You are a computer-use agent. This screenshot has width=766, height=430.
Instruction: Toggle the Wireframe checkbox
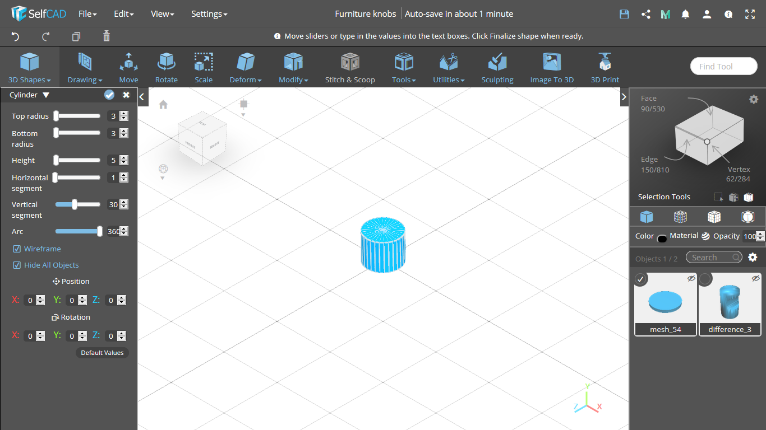(x=17, y=249)
